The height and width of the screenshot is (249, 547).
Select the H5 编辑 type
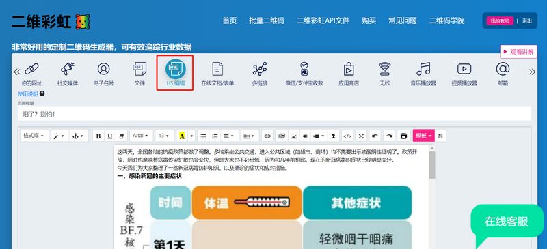(x=175, y=73)
